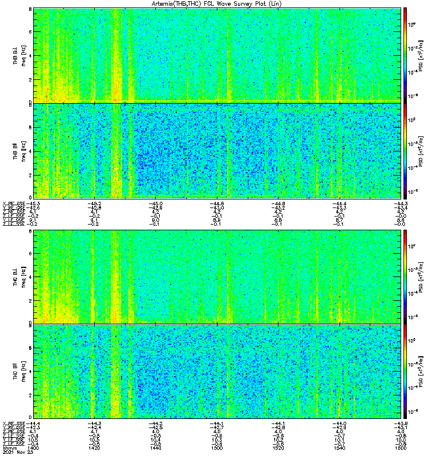The image size is (428, 456).
Task: Click the 1400 time tick label
Action: pyautogui.click(x=33, y=448)
